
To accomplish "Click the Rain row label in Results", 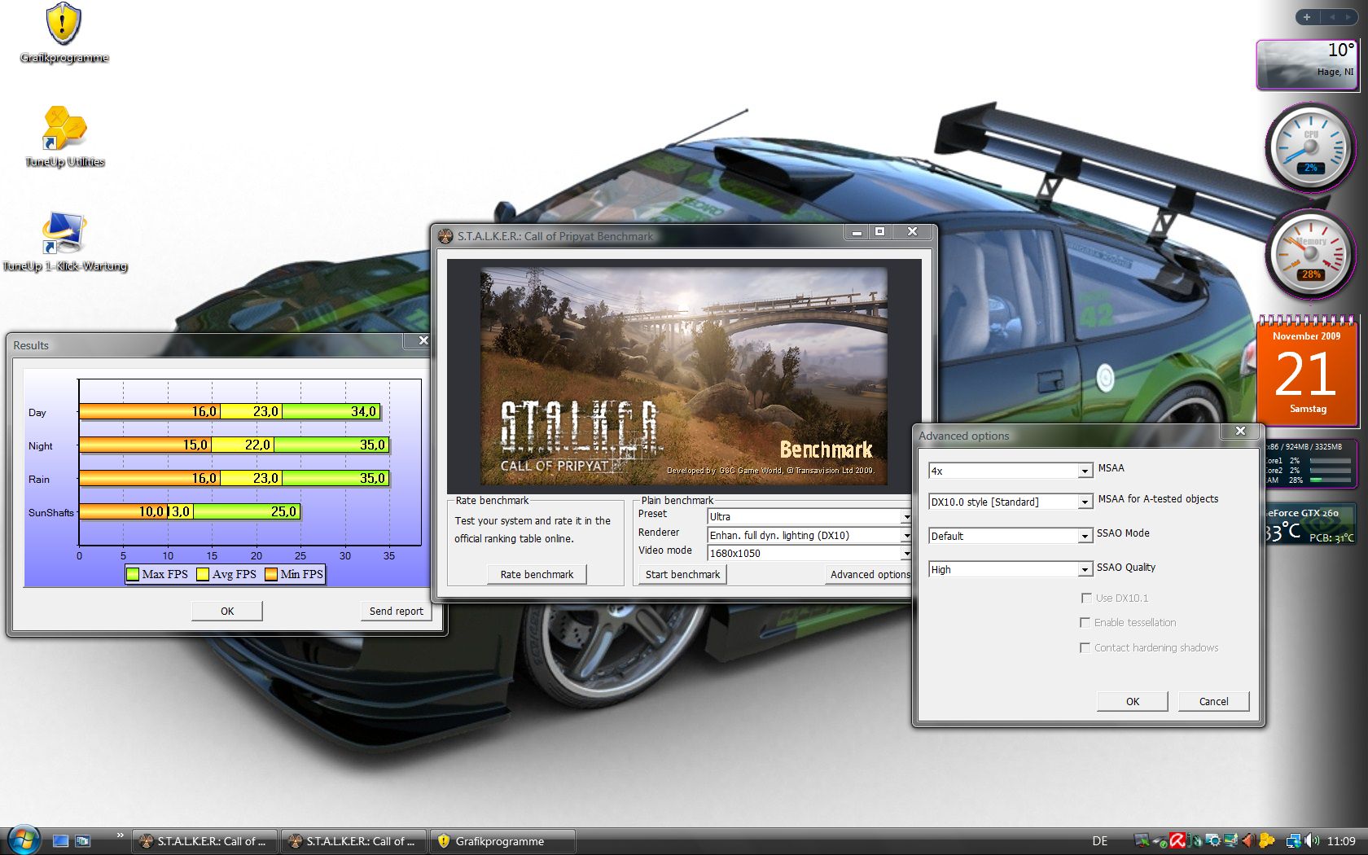I will pos(39,479).
